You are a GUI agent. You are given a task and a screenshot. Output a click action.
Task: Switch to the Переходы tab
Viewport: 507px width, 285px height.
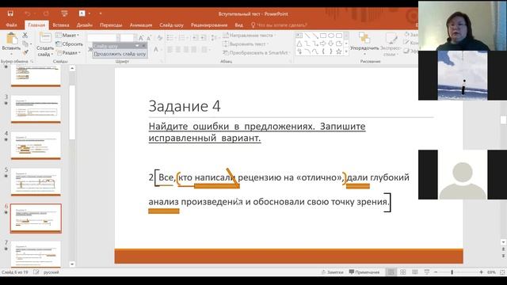coord(111,25)
